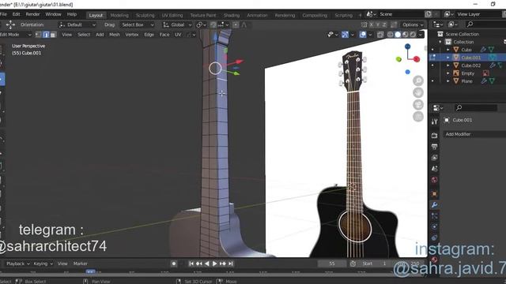Open Modifier properties wrench tab
The width and height of the screenshot is (506, 284).
tap(434, 205)
